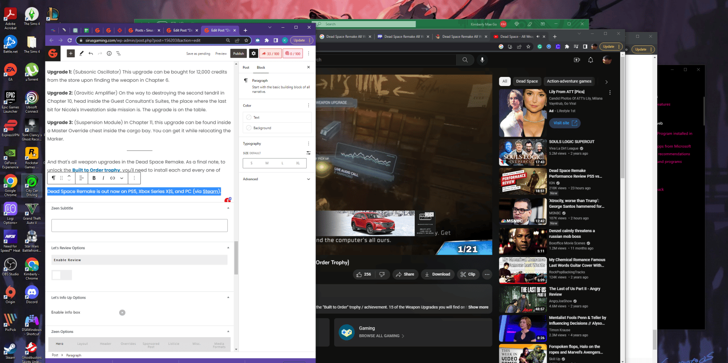Viewport: 728px width, 363px height.
Task: Select the OBS Studio desktop icon
Action: (x=10, y=266)
